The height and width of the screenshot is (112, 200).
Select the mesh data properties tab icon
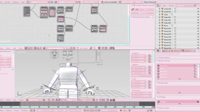(183, 51)
